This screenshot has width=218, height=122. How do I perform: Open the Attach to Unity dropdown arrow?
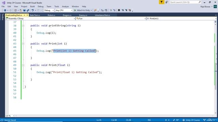[x=91, y=11]
